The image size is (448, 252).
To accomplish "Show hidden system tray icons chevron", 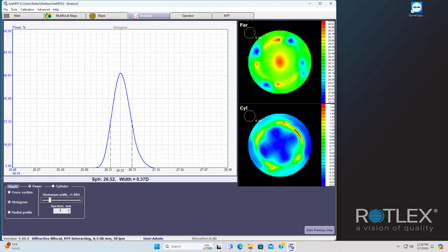I will [x=398, y=246].
